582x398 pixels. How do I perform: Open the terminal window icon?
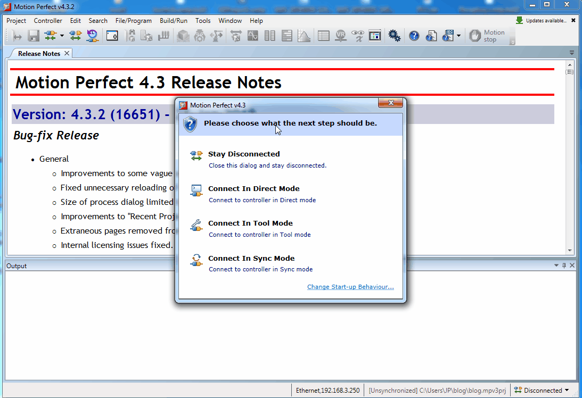click(112, 36)
